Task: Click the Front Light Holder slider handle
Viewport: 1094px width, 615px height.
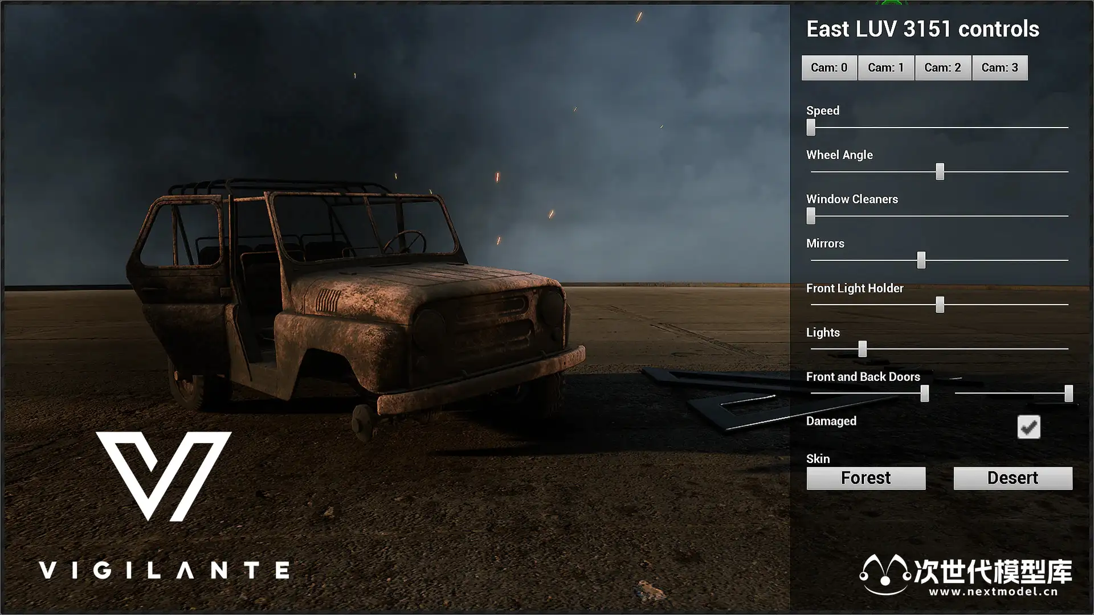Action: 940,305
